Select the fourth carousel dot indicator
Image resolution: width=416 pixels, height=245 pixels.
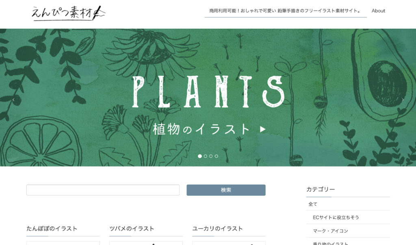click(217, 156)
